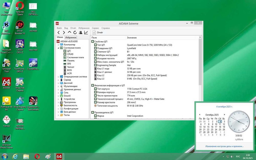Screen dimensions: 256x160
Task: Expand the Дисплей tree node
Action: tap(58, 83)
